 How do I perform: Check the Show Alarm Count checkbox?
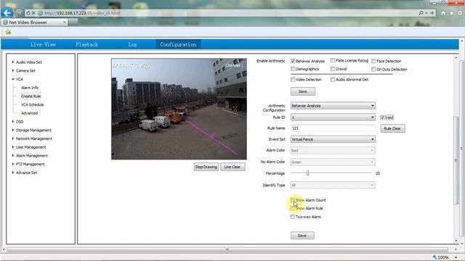click(293, 200)
